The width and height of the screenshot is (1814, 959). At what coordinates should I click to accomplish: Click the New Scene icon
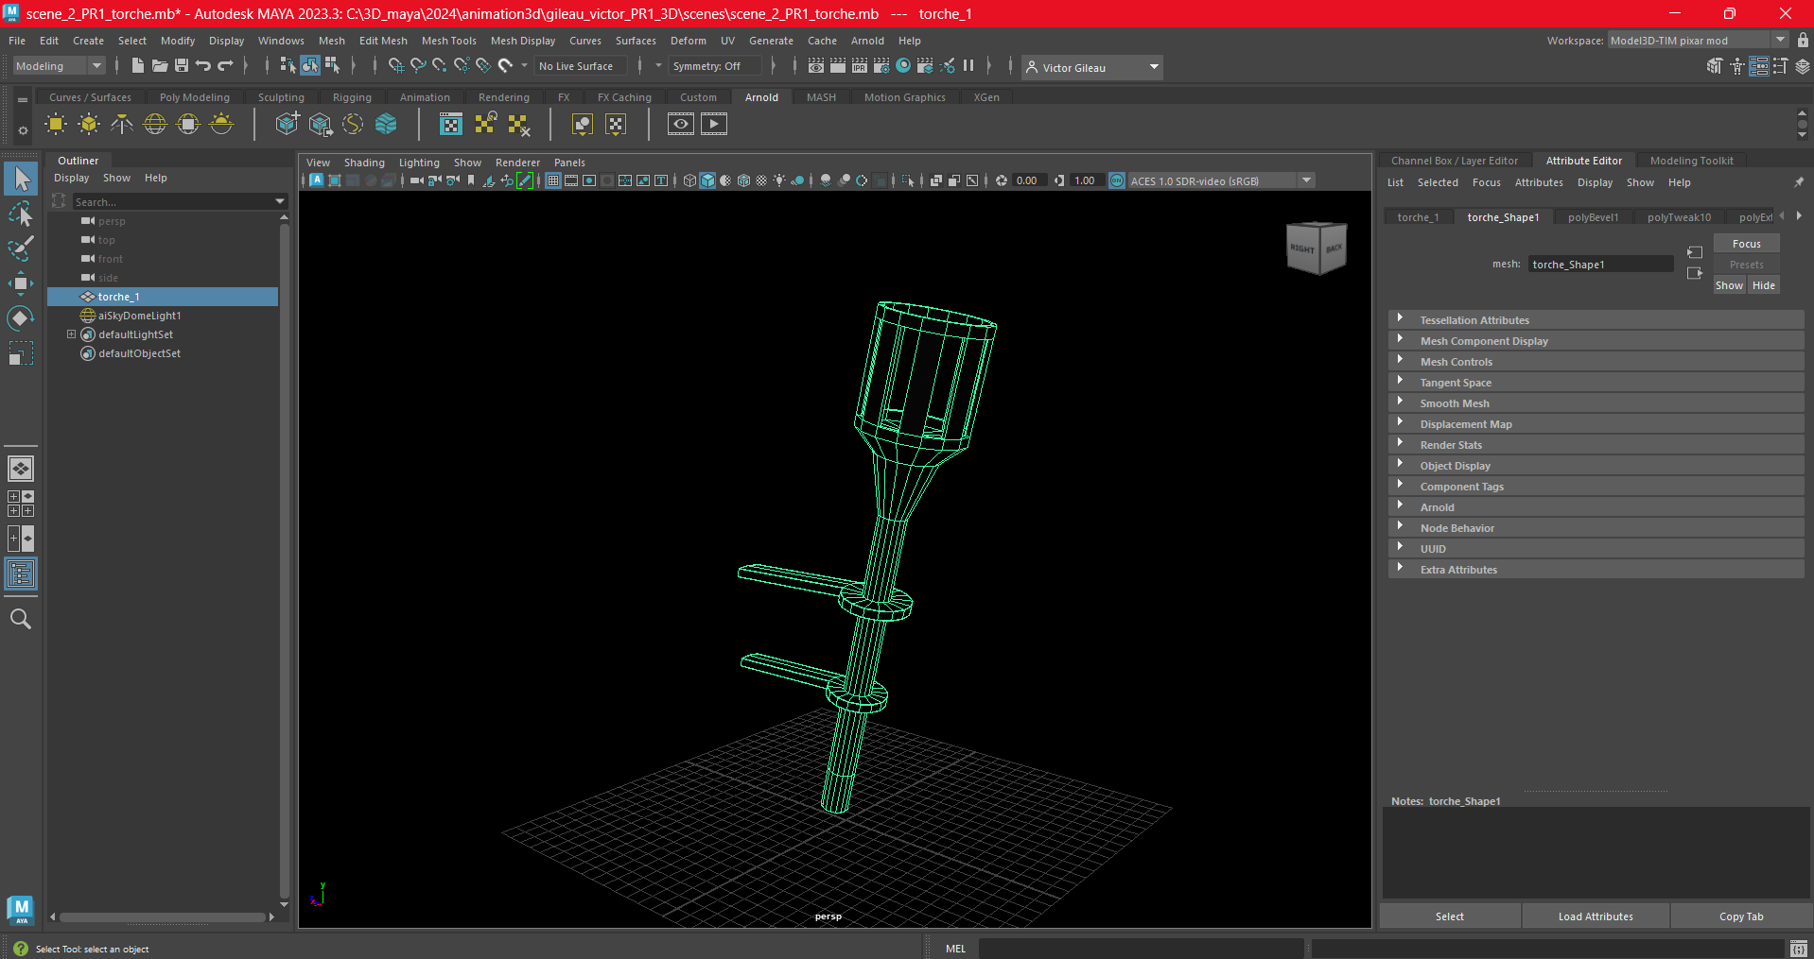[137, 65]
